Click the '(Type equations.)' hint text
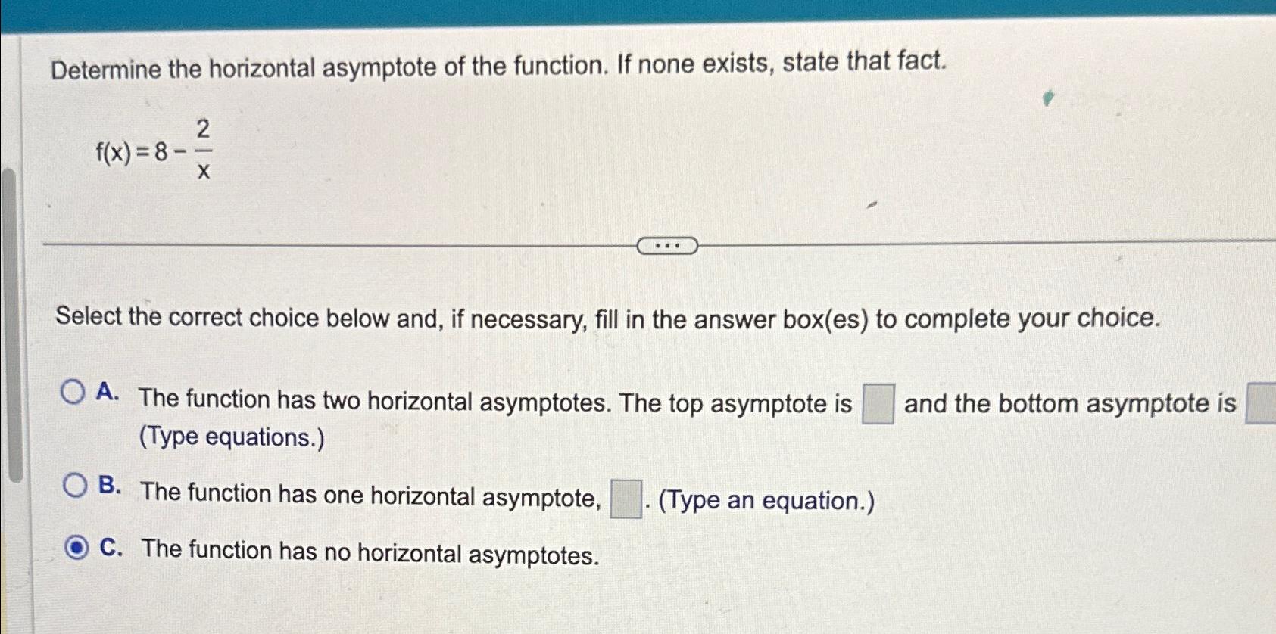The height and width of the screenshot is (634, 1276). [230, 437]
